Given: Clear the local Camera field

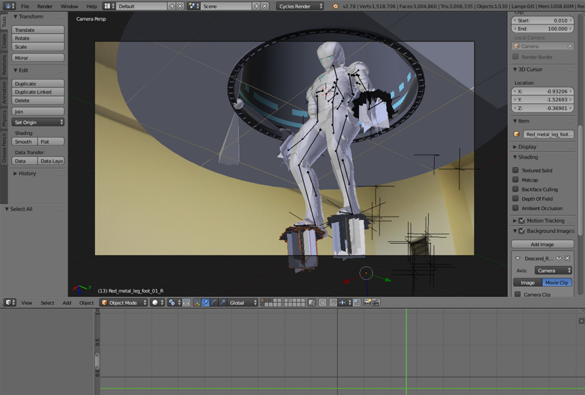Looking at the screenshot, I should tap(570, 46).
